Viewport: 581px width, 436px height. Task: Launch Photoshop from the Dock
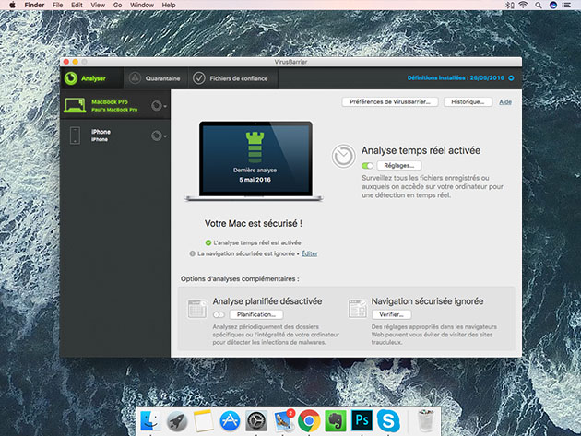362,420
